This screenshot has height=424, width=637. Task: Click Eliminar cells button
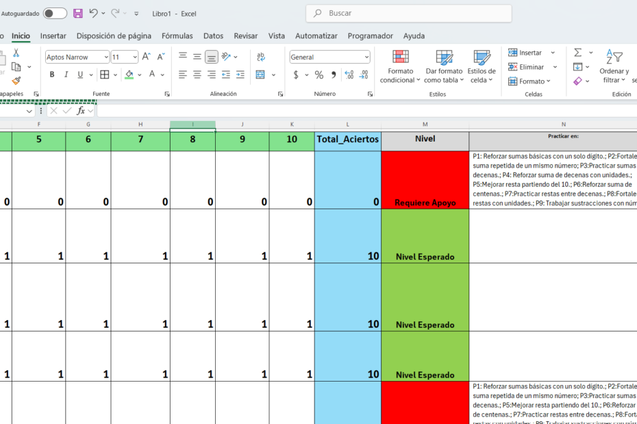point(526,67)
